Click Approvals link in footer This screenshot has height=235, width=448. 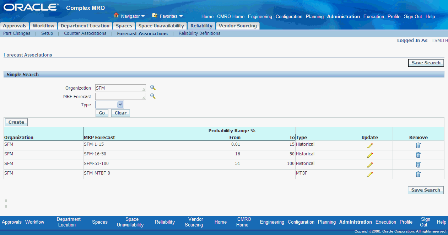pyautogui.click(x=12, y=222)
